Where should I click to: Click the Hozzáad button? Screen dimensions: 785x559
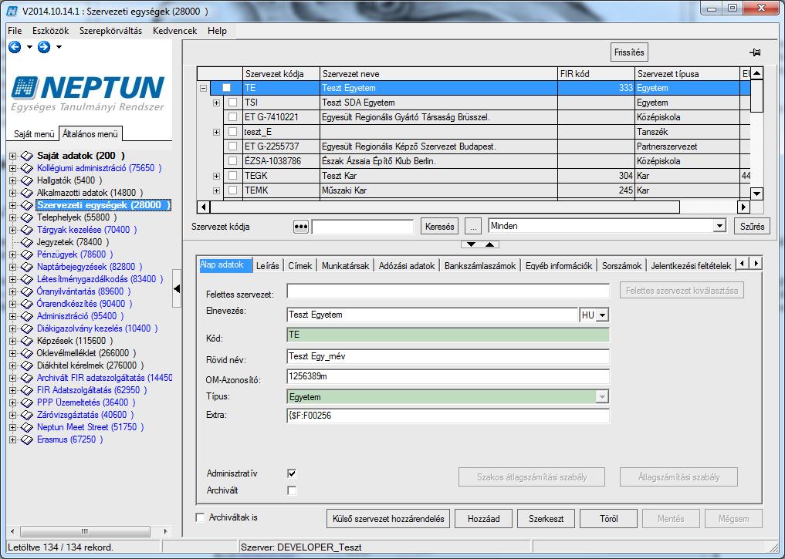[x=484, y=519]
